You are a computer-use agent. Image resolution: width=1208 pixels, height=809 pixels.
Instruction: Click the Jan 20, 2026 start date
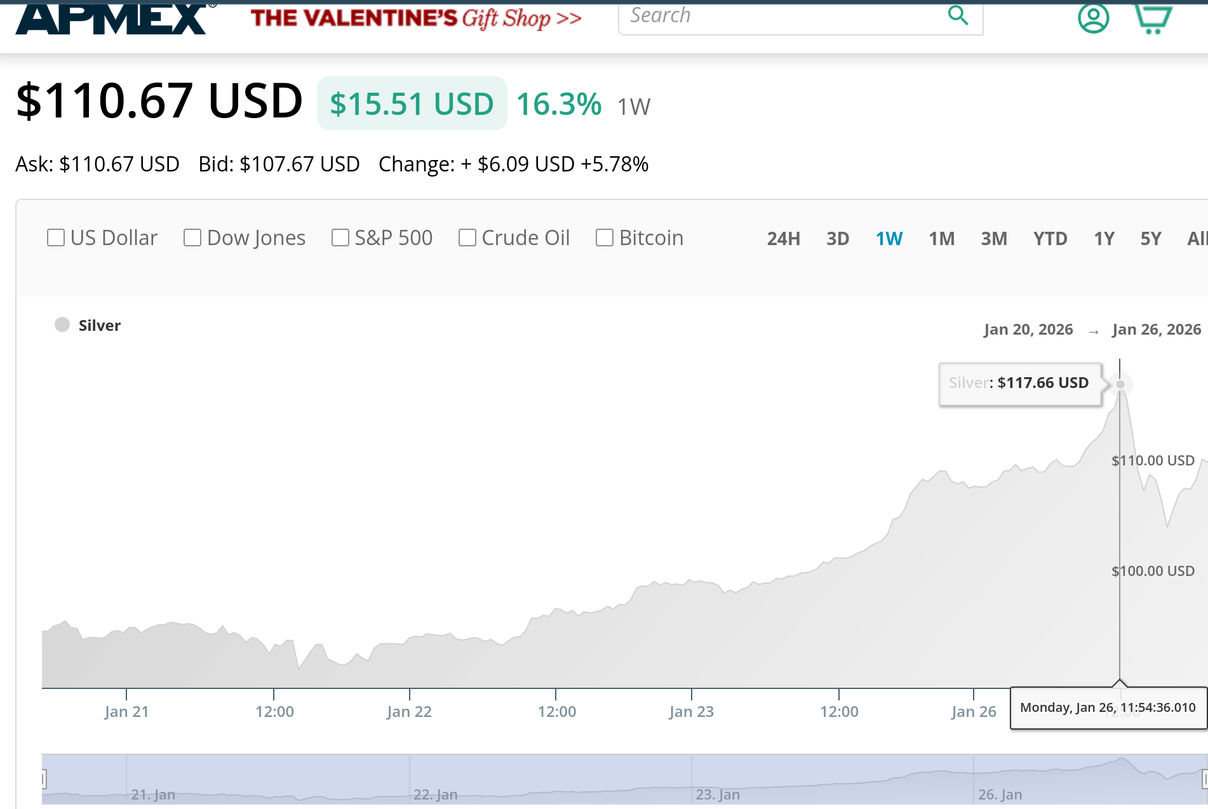[1028, 330]
